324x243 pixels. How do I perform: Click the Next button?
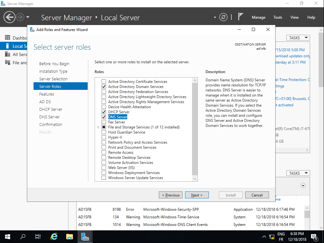point(196,195)
